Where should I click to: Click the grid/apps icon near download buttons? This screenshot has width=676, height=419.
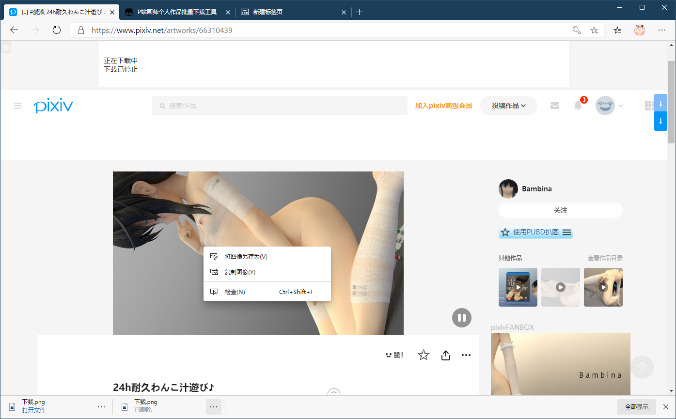pyautogui.click(x=649, y=105)
